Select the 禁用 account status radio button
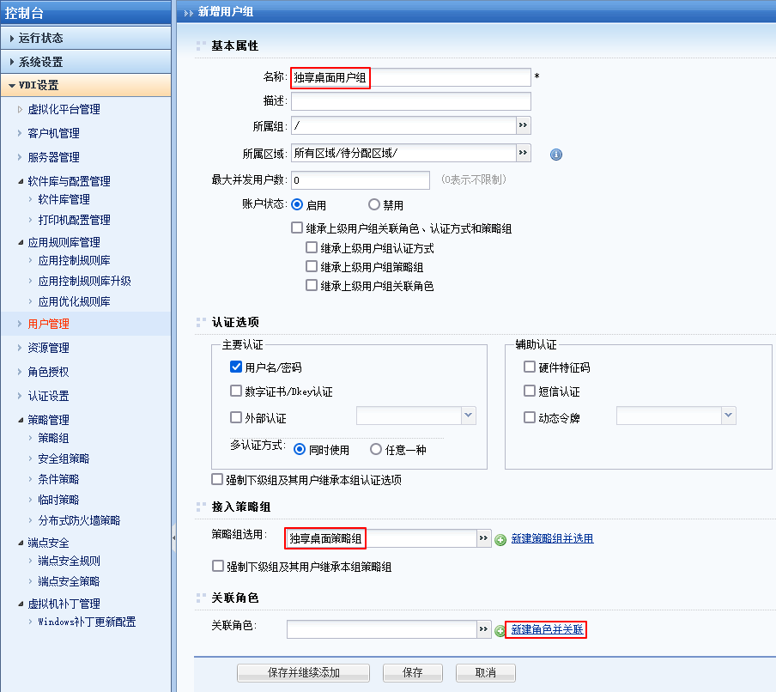This screenshot has width=776, height=692. pyautogui.click(x=374, y=205)
